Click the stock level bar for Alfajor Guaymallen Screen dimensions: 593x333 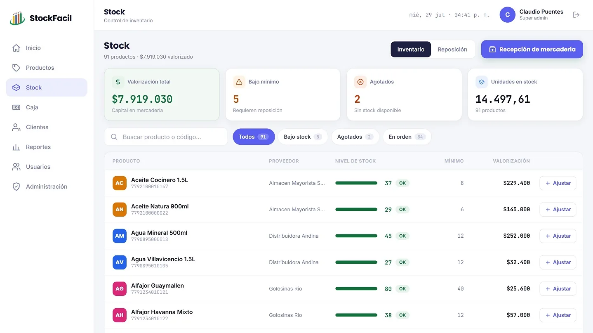click(x=356, y=289)
